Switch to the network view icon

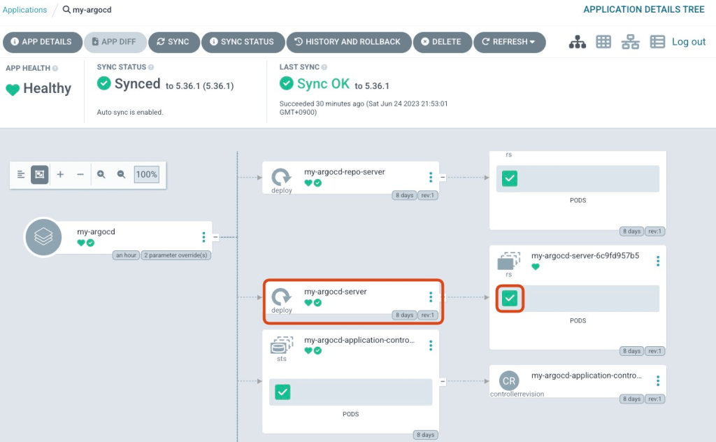click(630, 42)
